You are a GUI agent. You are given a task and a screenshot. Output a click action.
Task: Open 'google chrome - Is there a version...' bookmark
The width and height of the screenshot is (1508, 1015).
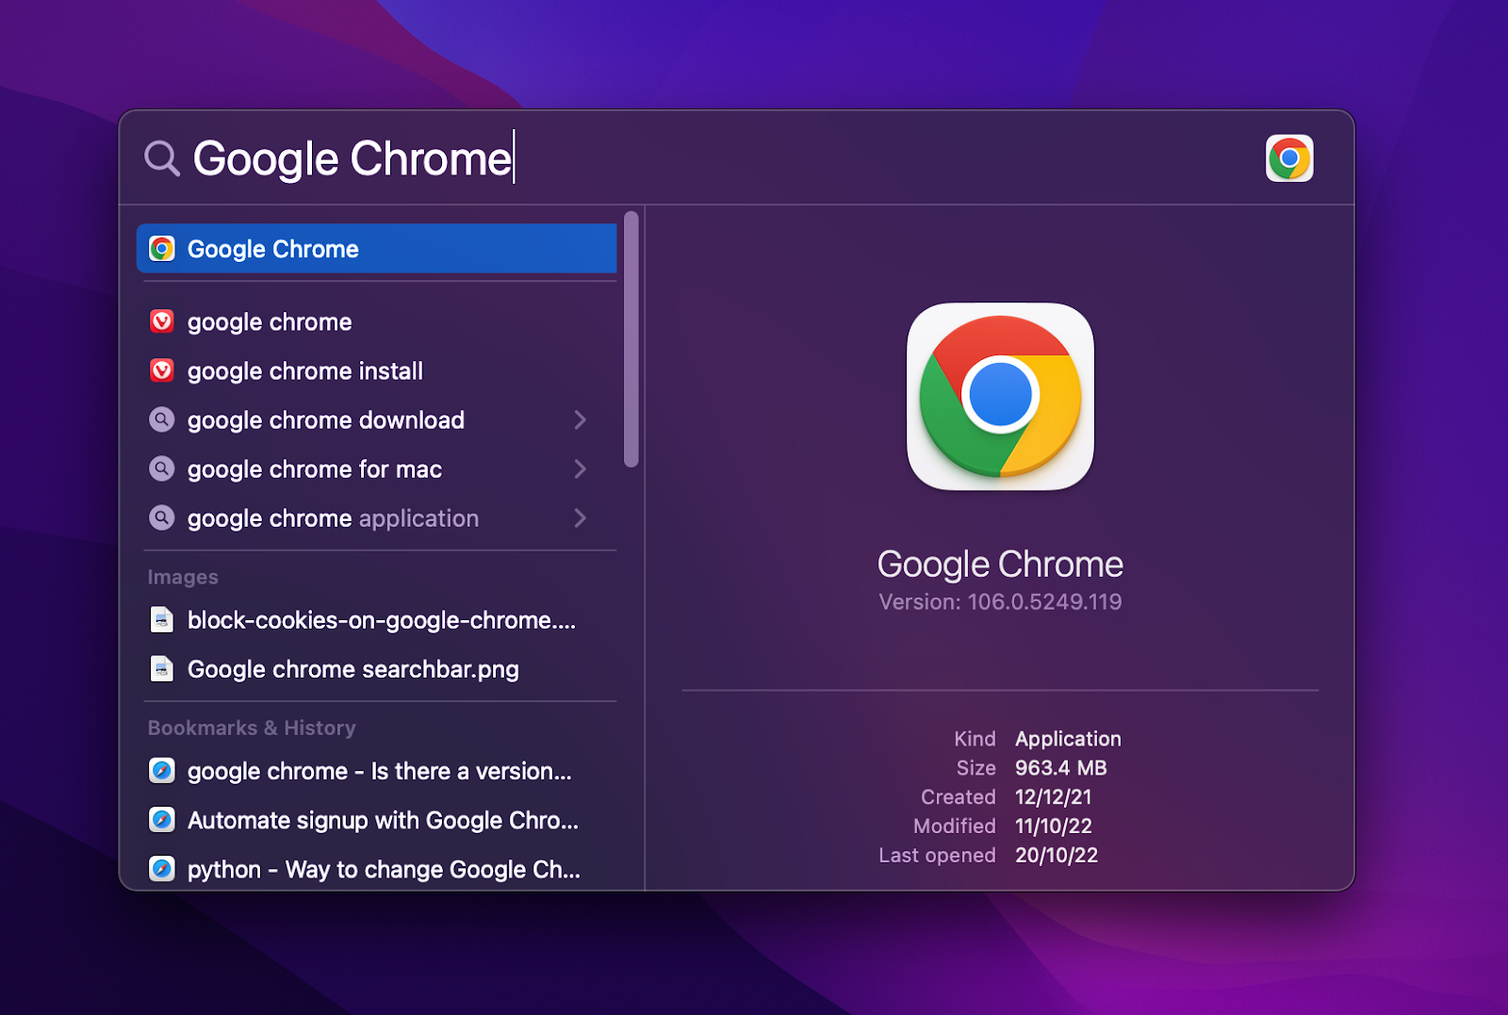pyautogui.click(x=377, y=771)
